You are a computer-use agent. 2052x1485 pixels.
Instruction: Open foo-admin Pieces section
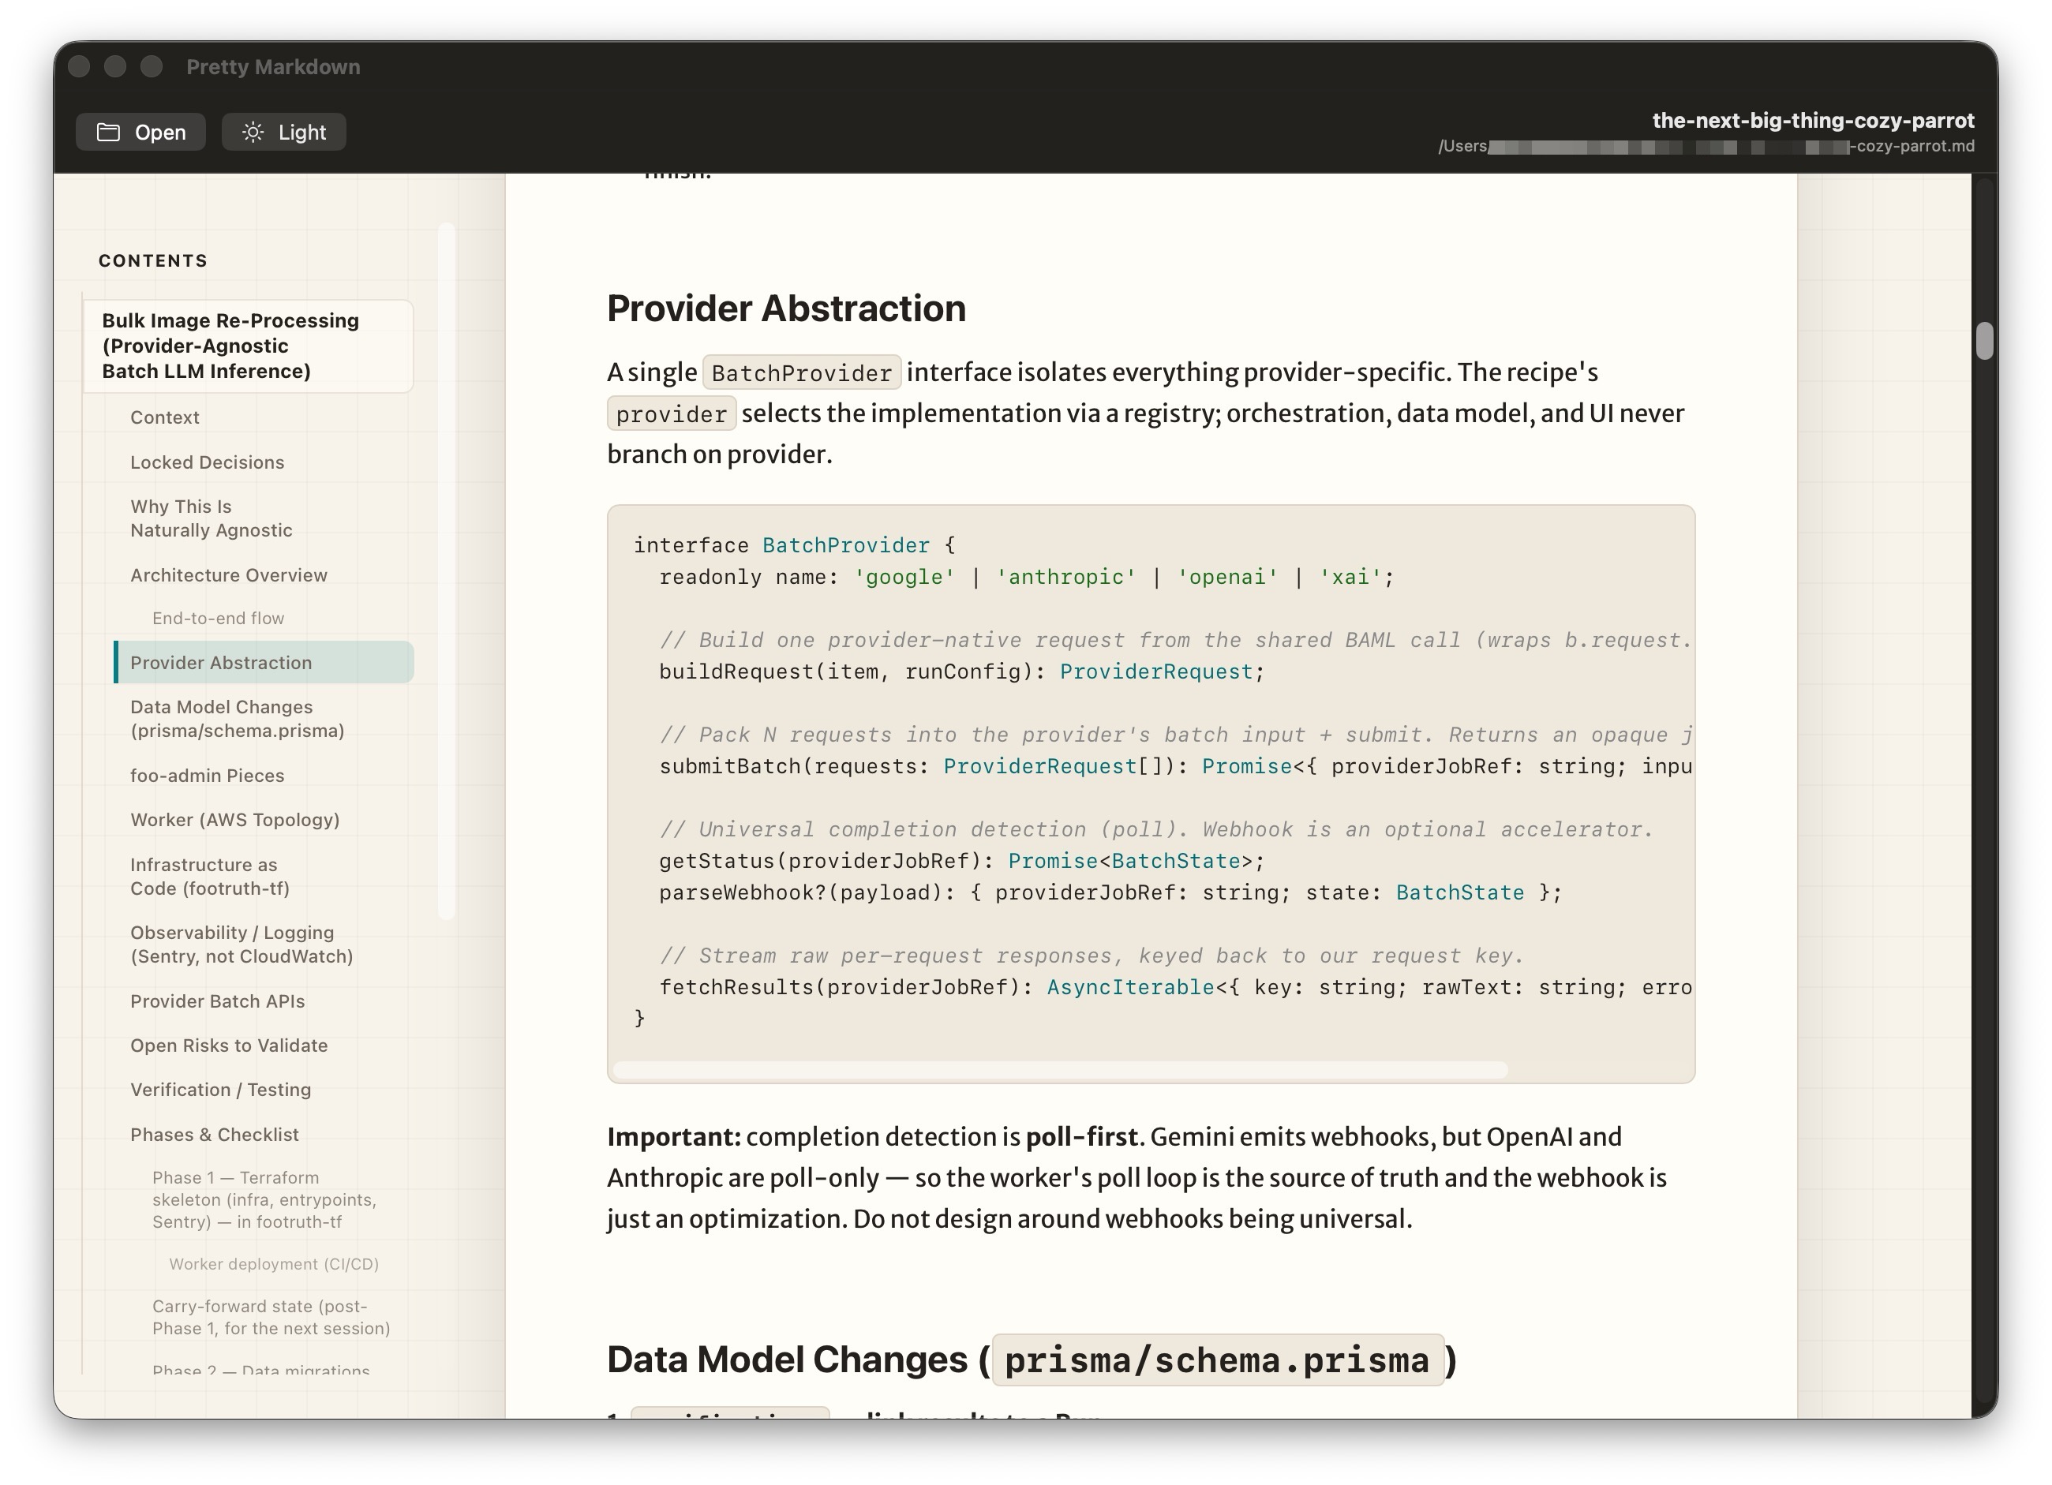pos(208,775)
